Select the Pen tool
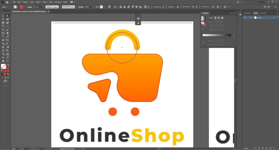The height and width of the screenshot is (150, 279). pyautogui.click(x=3, y=23)
